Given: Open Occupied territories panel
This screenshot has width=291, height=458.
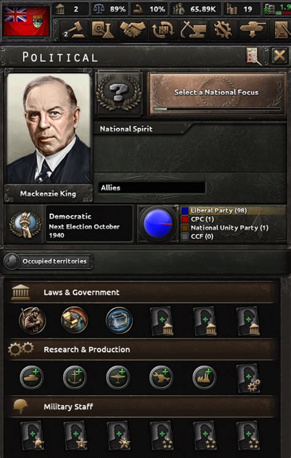Looking at the screenshot, I should (49, 261).
